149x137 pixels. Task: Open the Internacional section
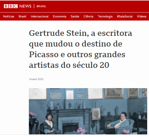click(40, 16)
